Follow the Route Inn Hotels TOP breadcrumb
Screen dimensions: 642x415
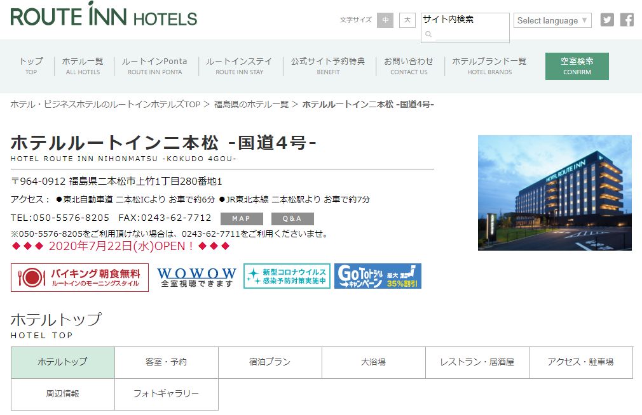[x=106, y=104]
